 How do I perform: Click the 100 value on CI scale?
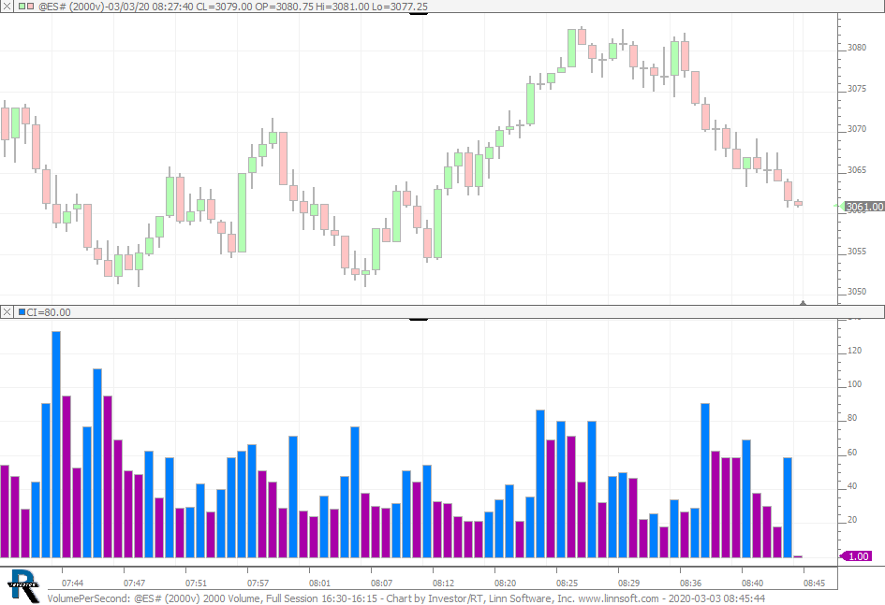tap(854, 384)
